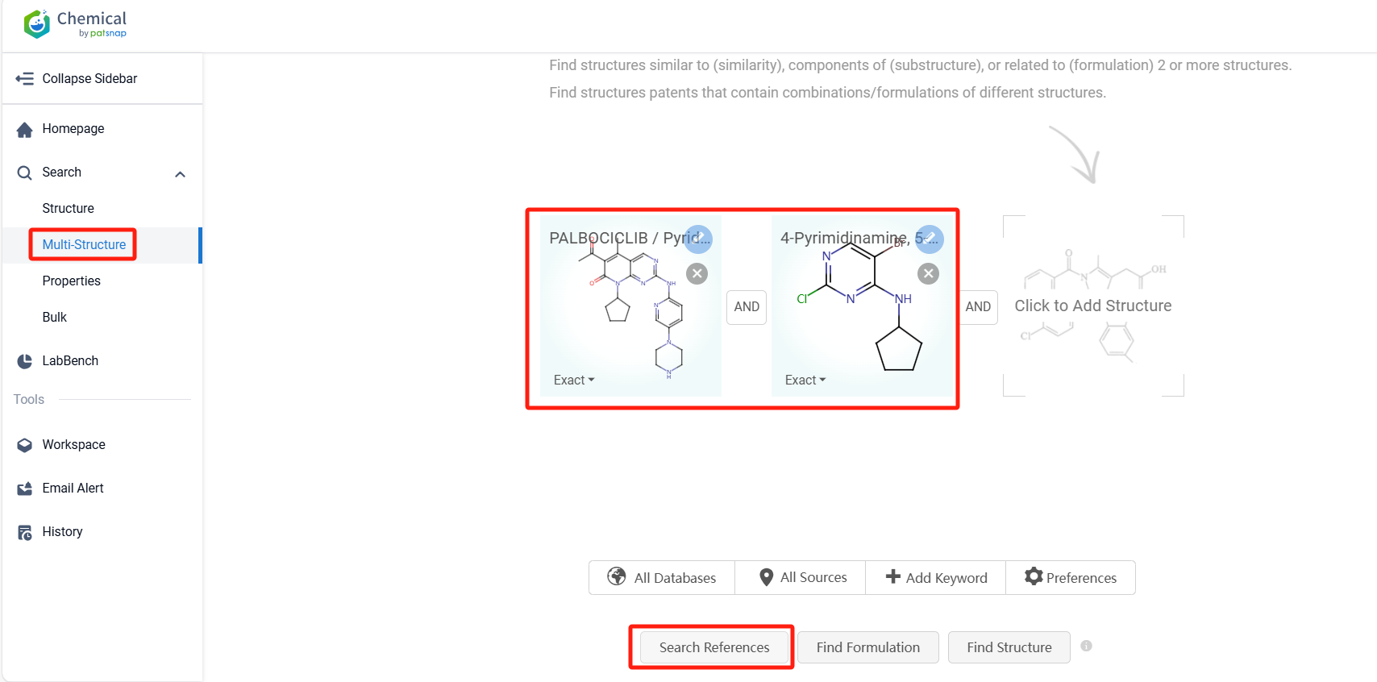Viewport: 1377px width, 682px height.
Task: Toggle the AND operator between the structures
Action: tap(747, 307)
